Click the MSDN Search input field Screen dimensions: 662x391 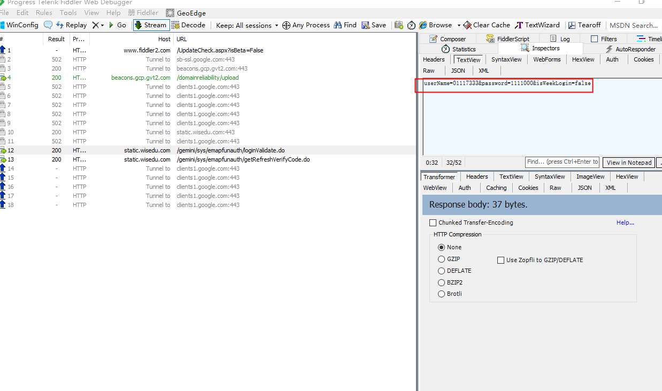click(634, 25)
